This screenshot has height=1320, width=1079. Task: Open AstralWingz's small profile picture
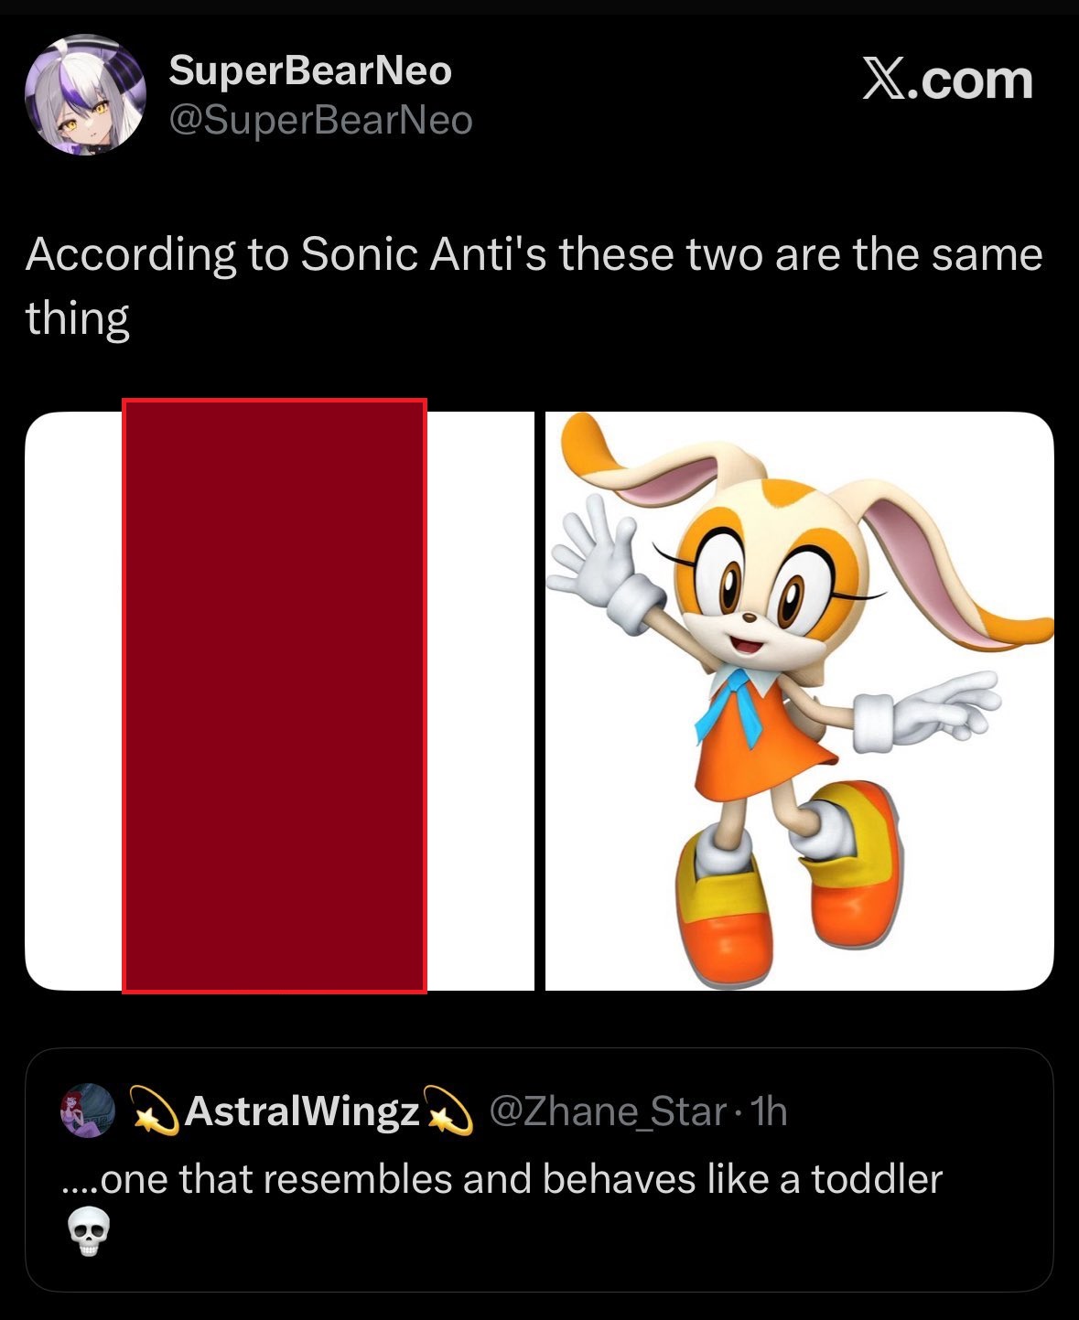[x=87, y=1111]
